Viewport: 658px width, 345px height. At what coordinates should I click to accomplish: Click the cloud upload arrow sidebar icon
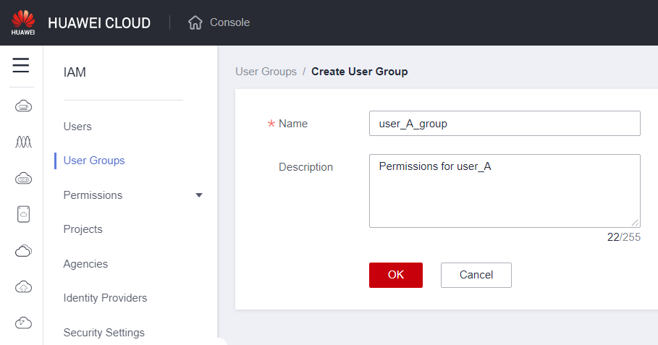point(23,286)
